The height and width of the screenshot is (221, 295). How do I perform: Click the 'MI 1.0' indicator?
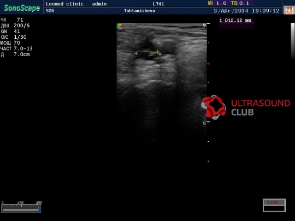click(x=217, y=3)
